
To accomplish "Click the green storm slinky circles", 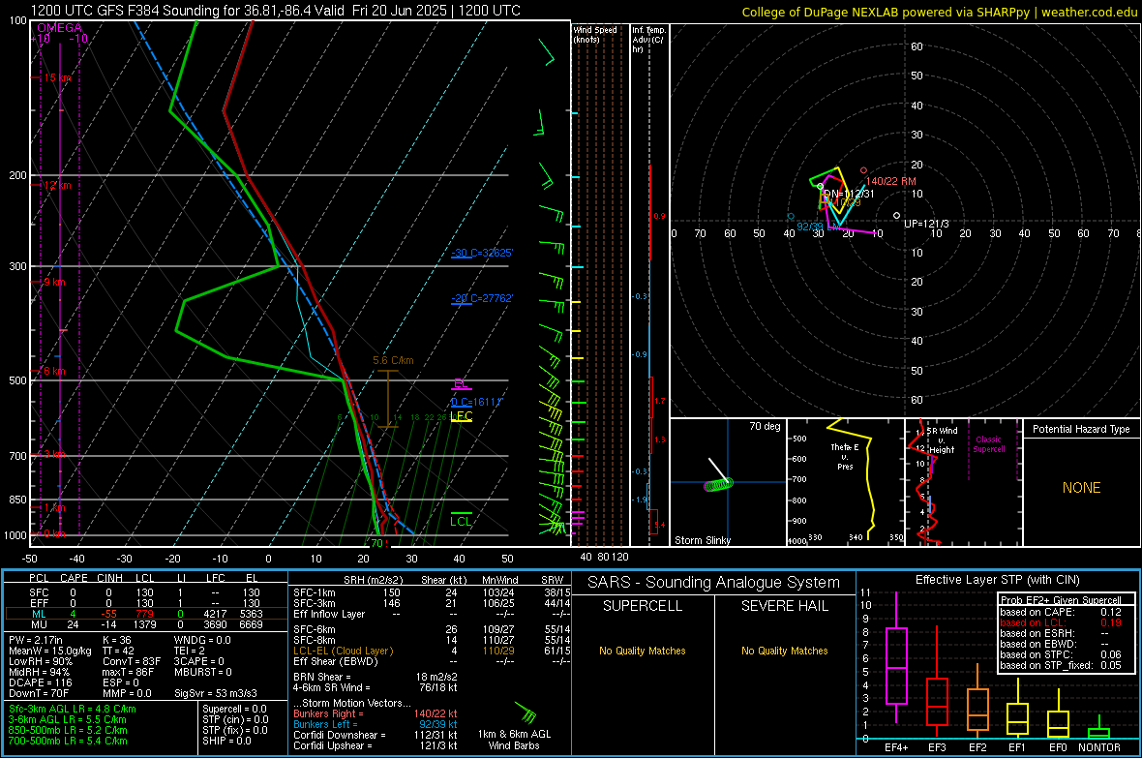I will 719,485.
